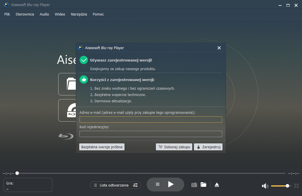Click the Dokonaj zakupu button
The height and width of the screenshot is (196, 302).
pos(174,147)
